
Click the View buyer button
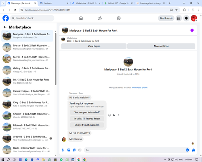point(94,46)
